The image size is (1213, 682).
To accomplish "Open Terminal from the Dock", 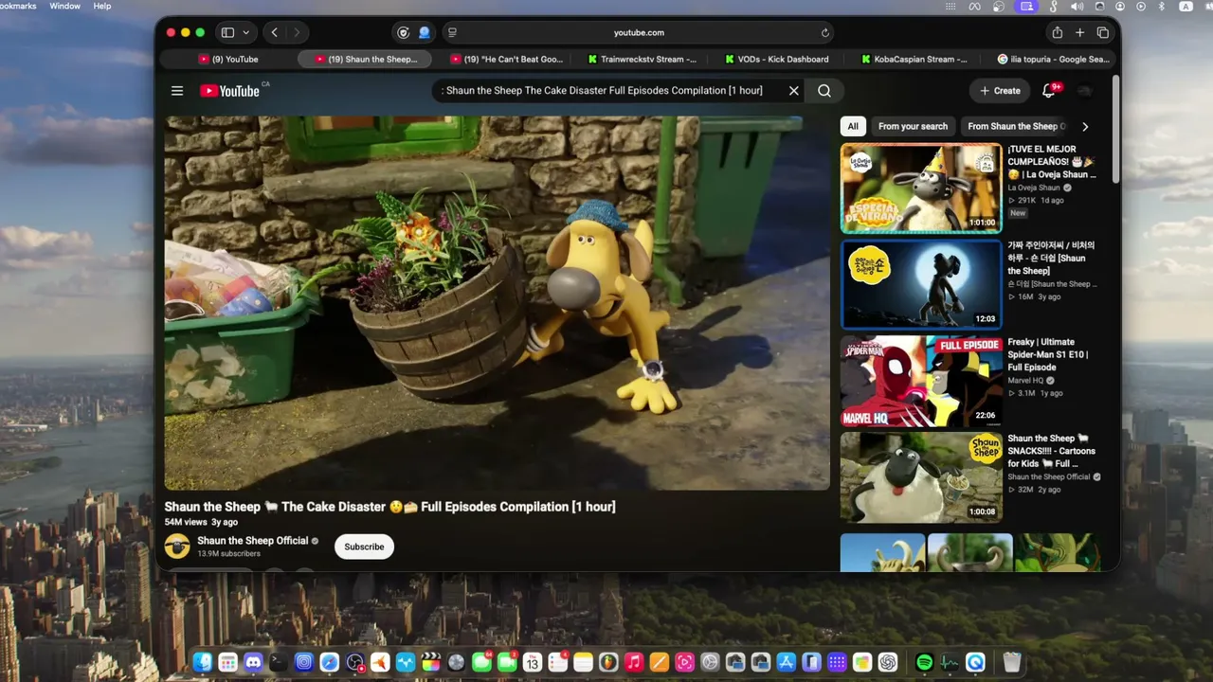I will tap(279, 662).
